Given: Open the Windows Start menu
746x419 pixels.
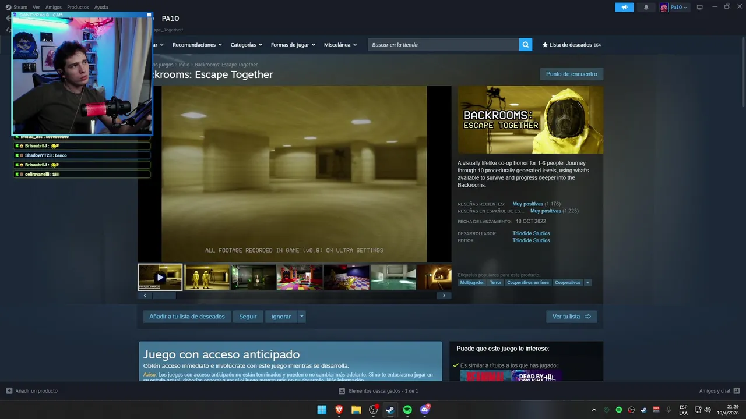Looking at the screenshot, I should coord(322,410).
